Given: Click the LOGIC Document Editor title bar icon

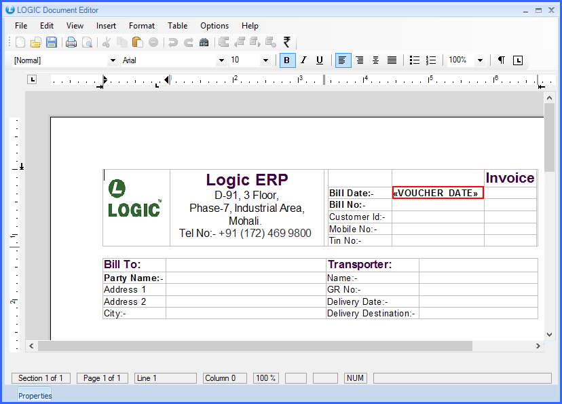Looking at the screenshot, I should [x=10, y=10].
